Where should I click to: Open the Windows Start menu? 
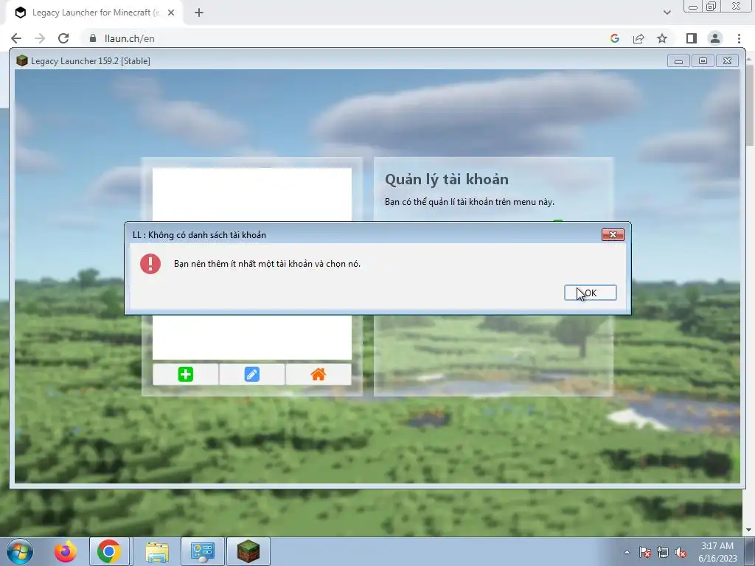point(19,551)
